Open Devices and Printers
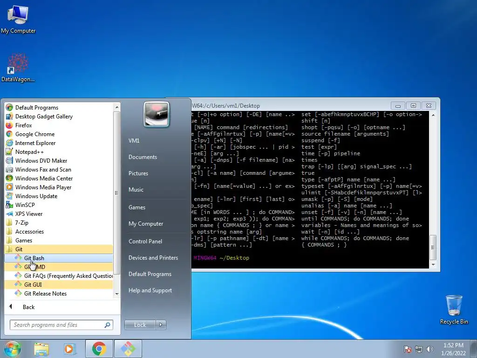The width and height of the screenshot is (477, 358). pyautogui.click(x=153, y=257)
